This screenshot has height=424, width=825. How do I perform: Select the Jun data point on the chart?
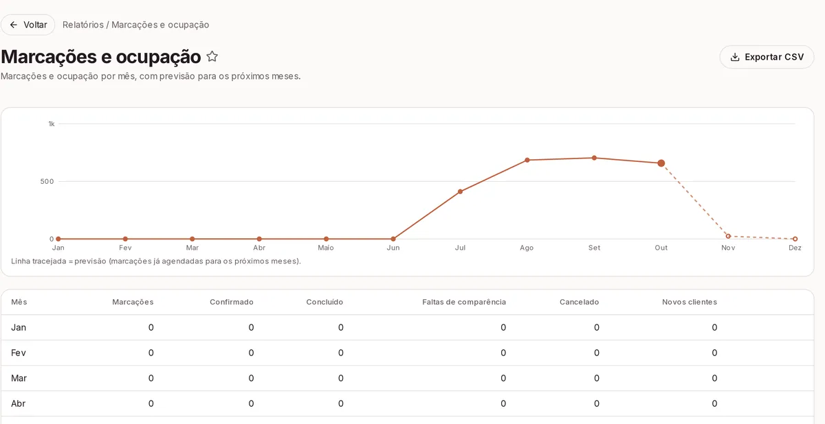(x=393, y=239)
